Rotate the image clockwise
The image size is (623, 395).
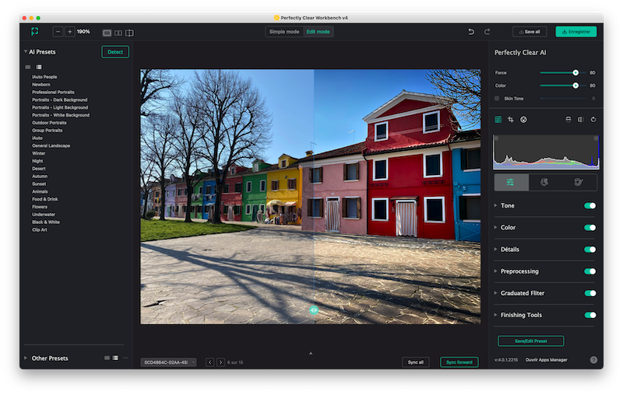click(593, 120)
